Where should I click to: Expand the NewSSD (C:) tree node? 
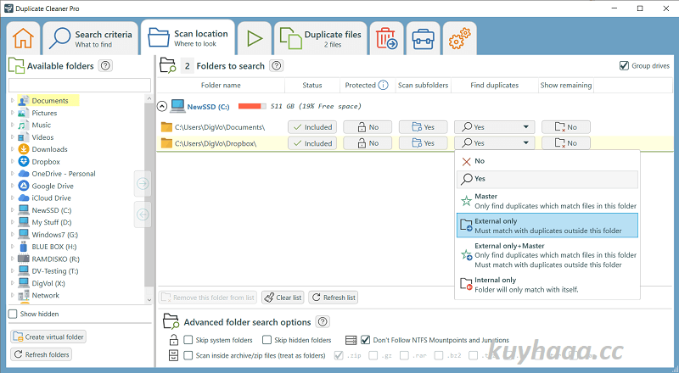point(13,210)
